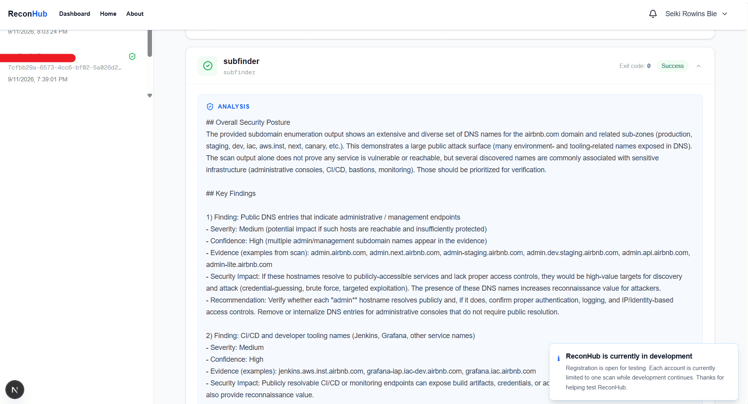Click the Success status badge
This screenshot has width=748, height=404.
point(673,66)
